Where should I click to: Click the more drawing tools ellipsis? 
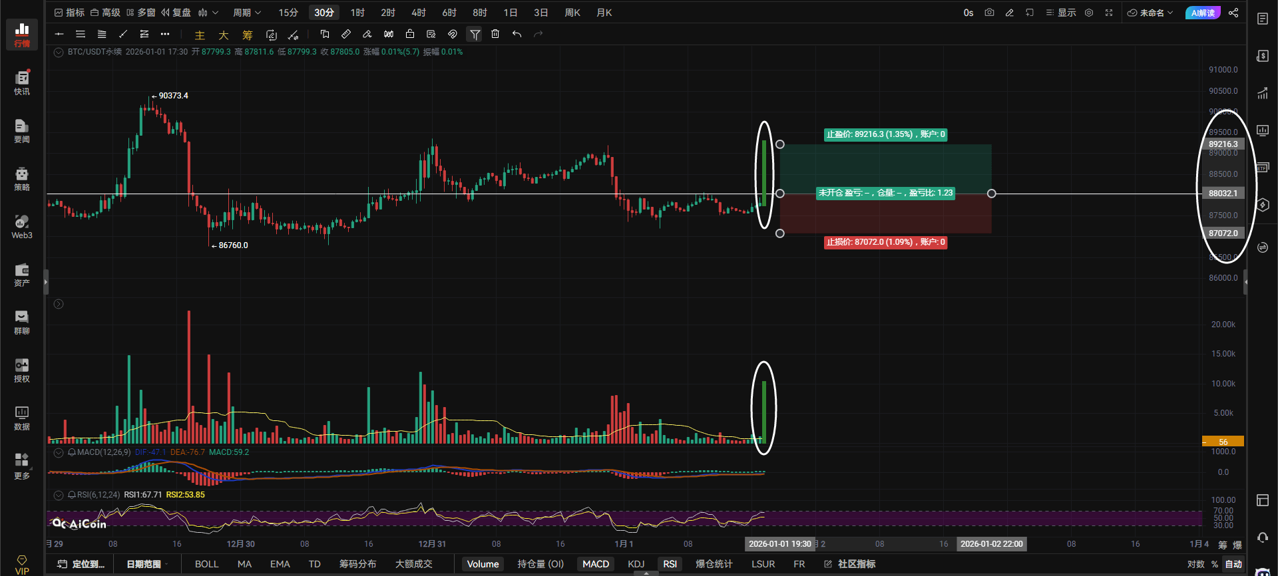coord(165,34)
